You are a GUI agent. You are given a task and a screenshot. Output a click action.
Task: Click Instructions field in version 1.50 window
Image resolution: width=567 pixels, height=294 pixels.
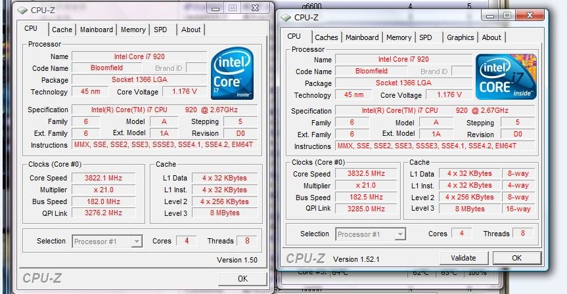[x=164, y=145]
